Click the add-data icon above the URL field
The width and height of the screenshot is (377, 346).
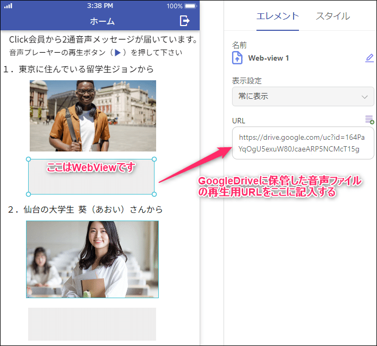point(370,120)
